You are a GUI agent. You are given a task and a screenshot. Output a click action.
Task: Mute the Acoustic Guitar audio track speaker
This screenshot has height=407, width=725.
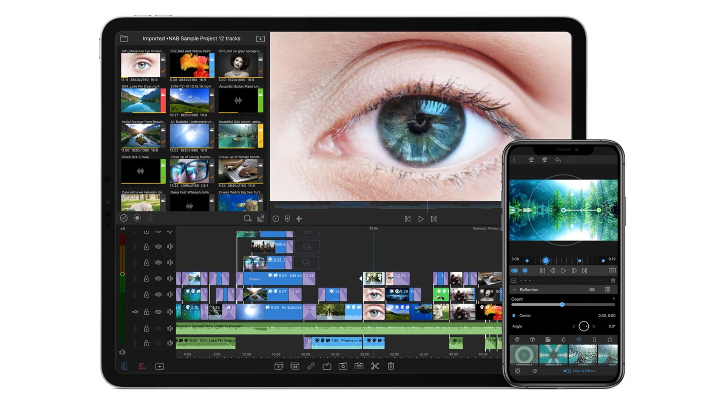tap(170, 329)
